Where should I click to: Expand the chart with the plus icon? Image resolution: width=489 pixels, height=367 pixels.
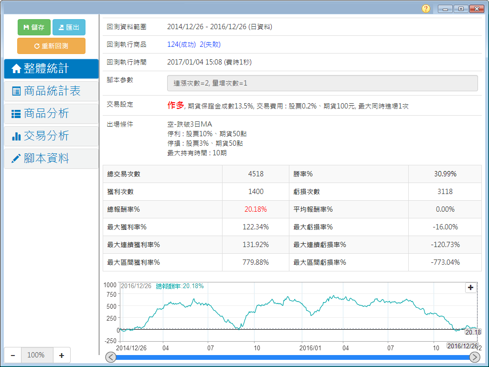pyautogui.click(x=470, y=287)
